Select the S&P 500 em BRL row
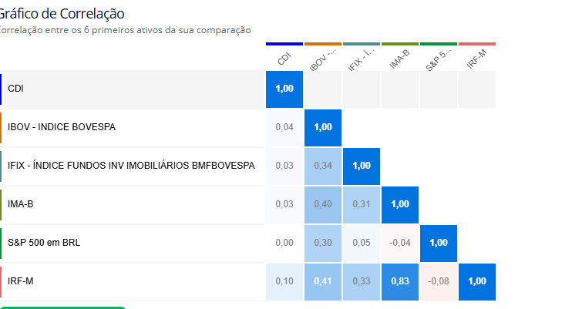Viewport: 572px width, 309px height. coord(132,243)
